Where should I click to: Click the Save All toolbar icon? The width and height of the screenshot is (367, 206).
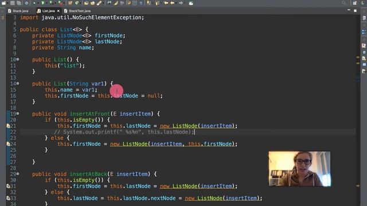pyautogui.click(x=19, y=3)
